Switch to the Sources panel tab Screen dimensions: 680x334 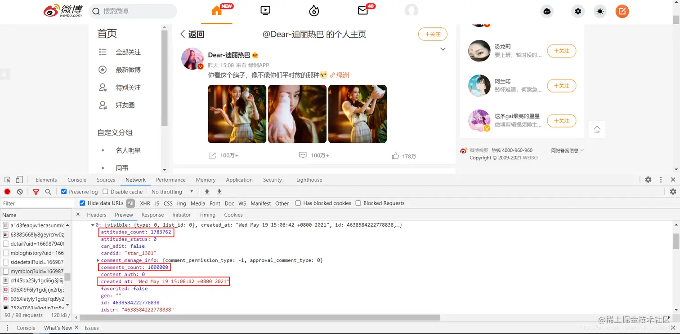[x=106, y=180]
